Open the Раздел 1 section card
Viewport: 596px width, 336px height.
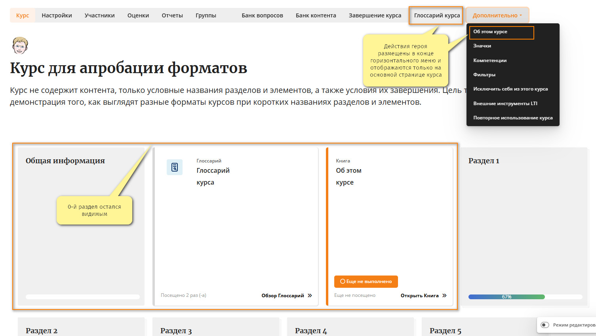(524, 227)
